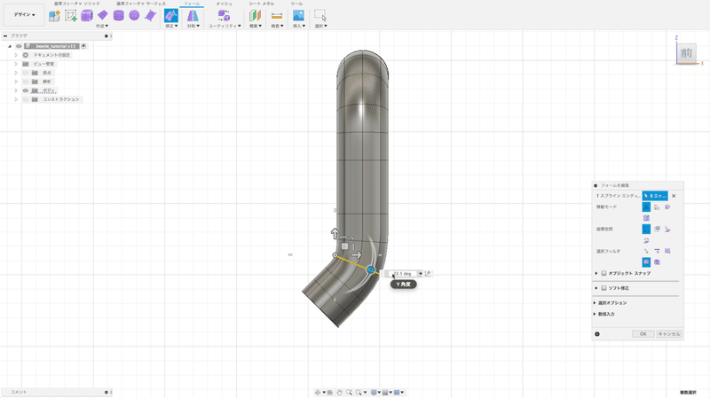This screenshot has width=710, height=398.
Task: Switch to the シート メタル tab
Action: (x=261, y=4)
